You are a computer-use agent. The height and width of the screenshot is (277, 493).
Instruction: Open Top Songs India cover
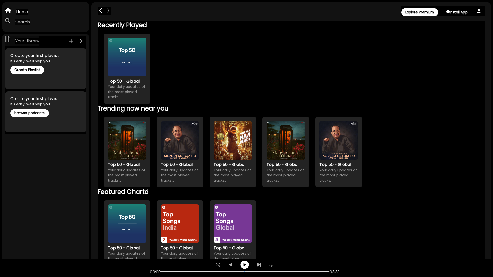point(180,224)
